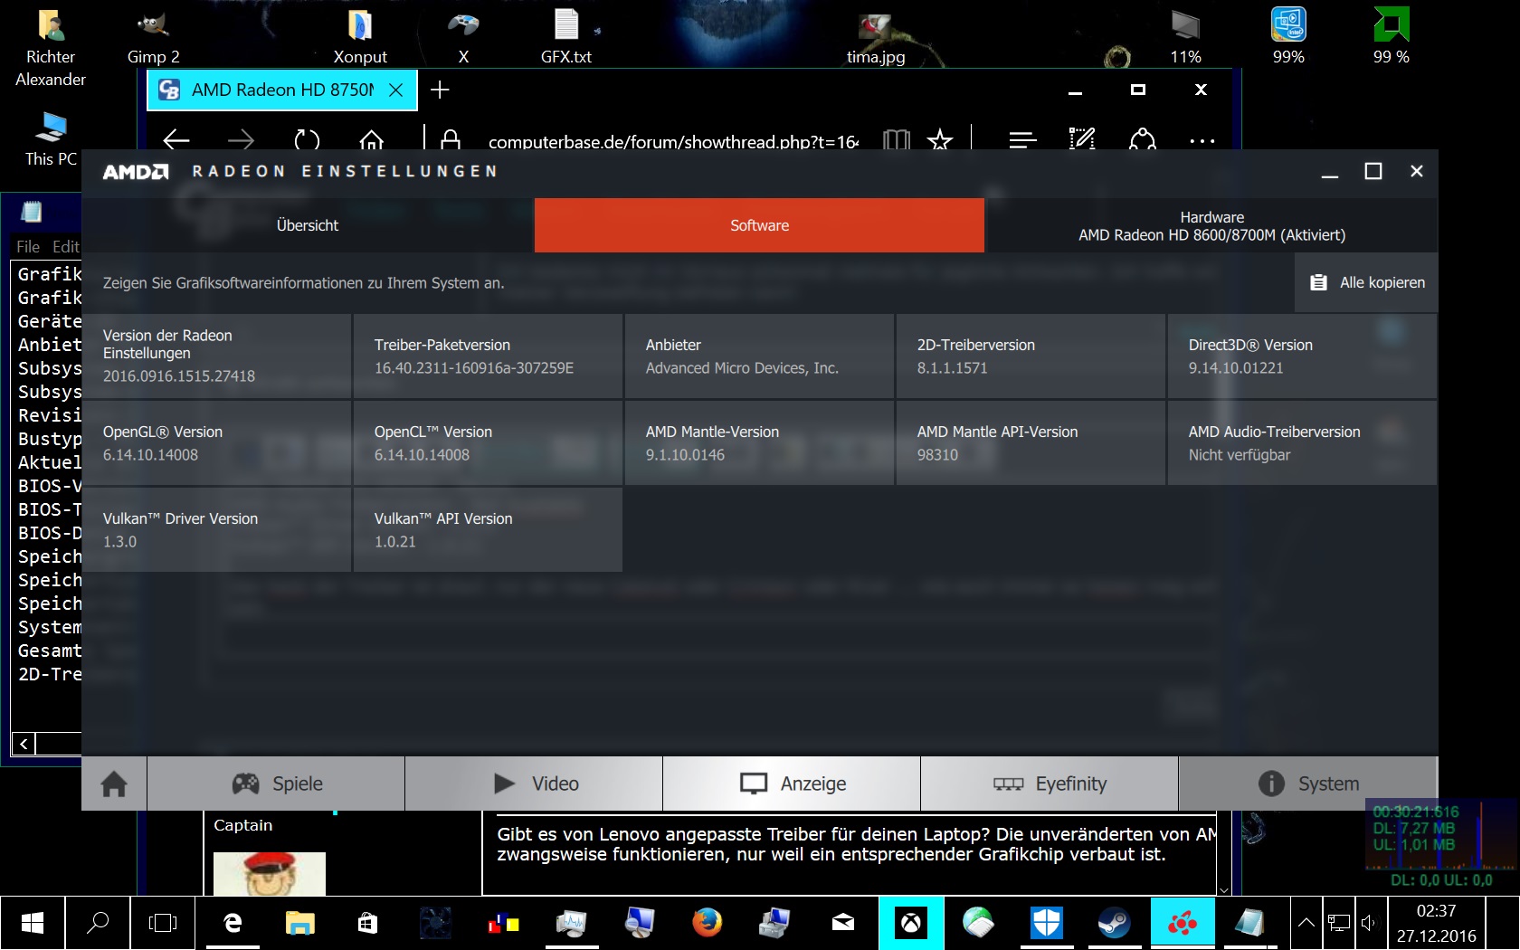Screen dimensions: 1520x950
Task: Open GFX.txt desktop file
Action: [x=566, y=39]
